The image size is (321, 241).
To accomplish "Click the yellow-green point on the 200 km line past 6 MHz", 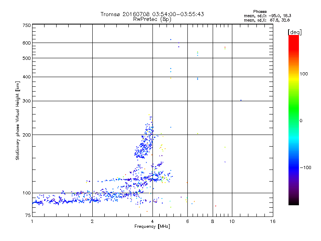I will pyautogui.click(x=197, y=134).
